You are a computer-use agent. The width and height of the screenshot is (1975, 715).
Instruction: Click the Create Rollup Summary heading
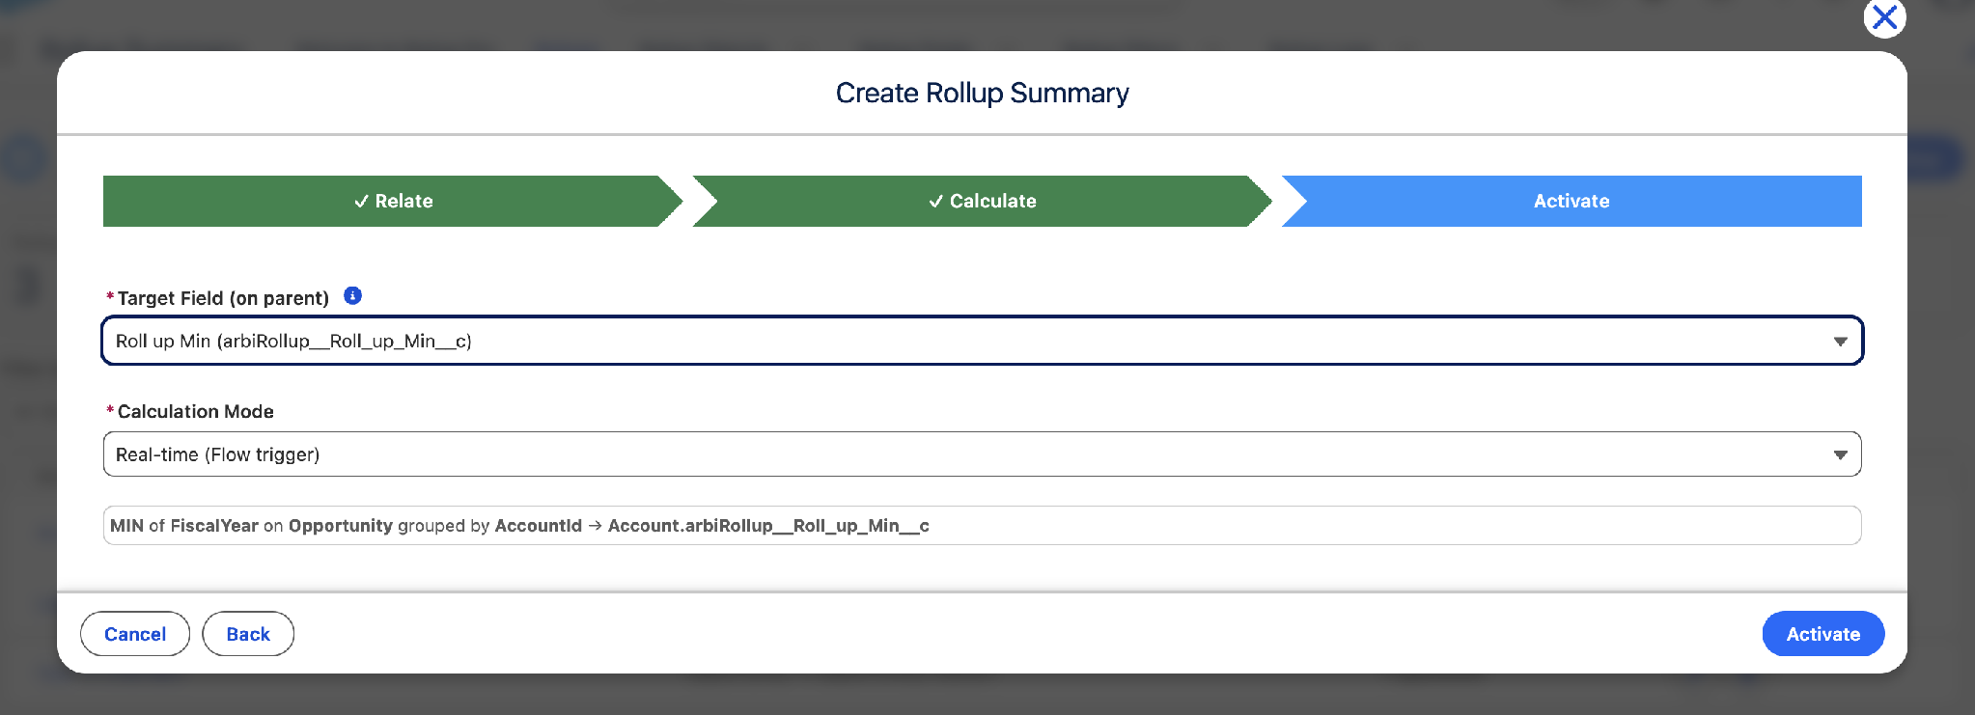[982, 93]
